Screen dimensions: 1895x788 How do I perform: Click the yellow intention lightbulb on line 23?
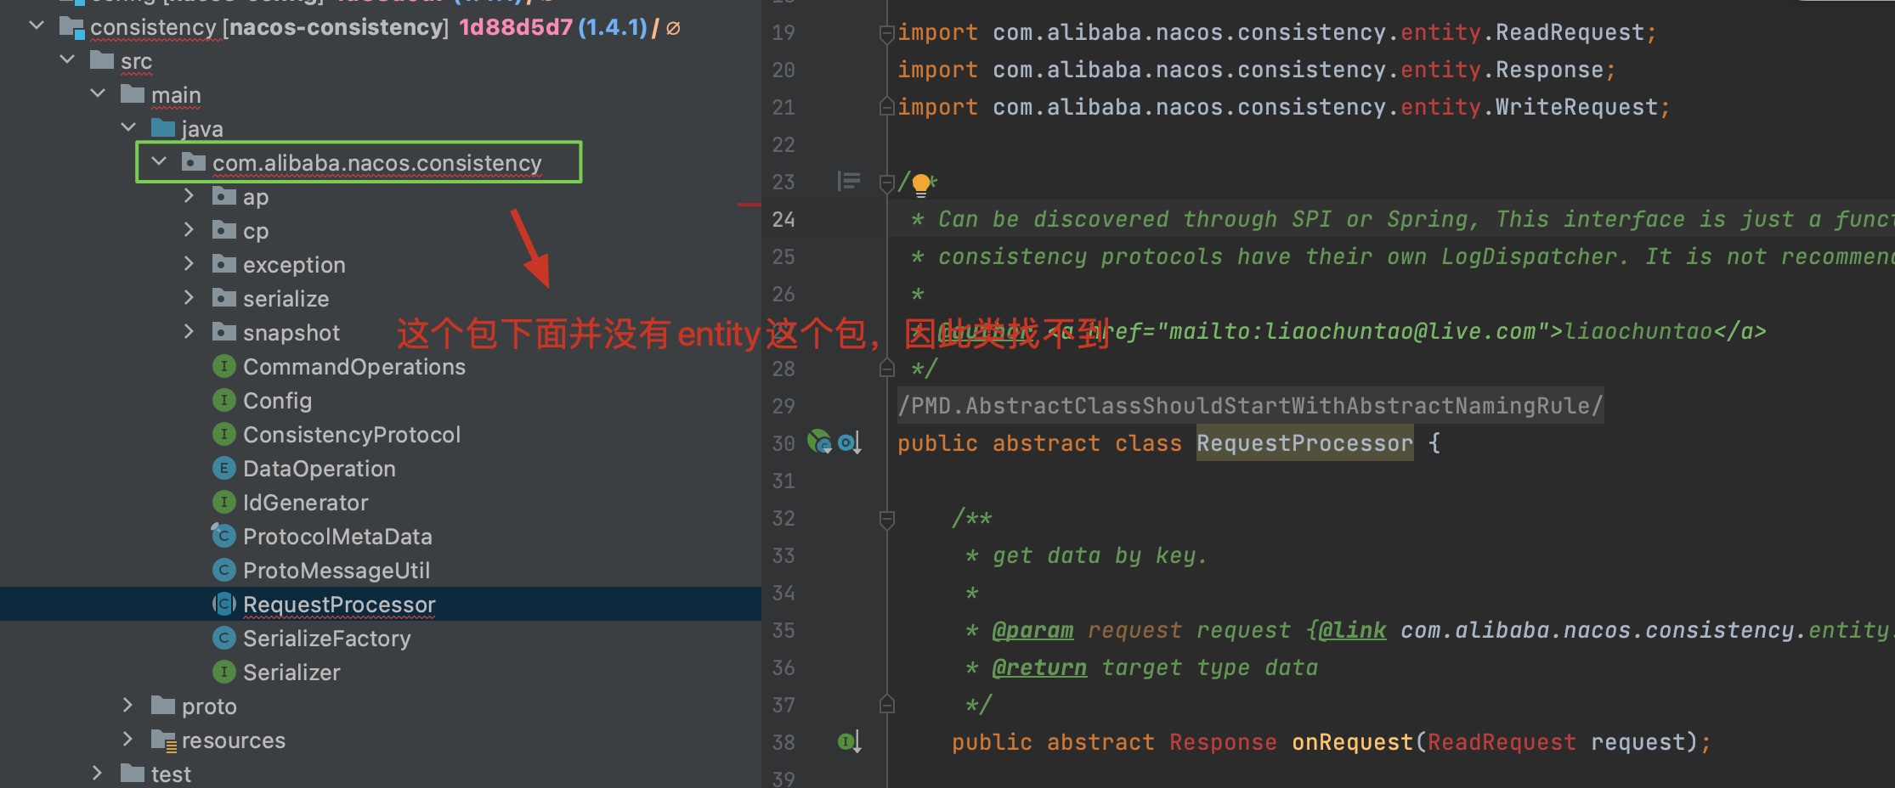coord(920,183)
